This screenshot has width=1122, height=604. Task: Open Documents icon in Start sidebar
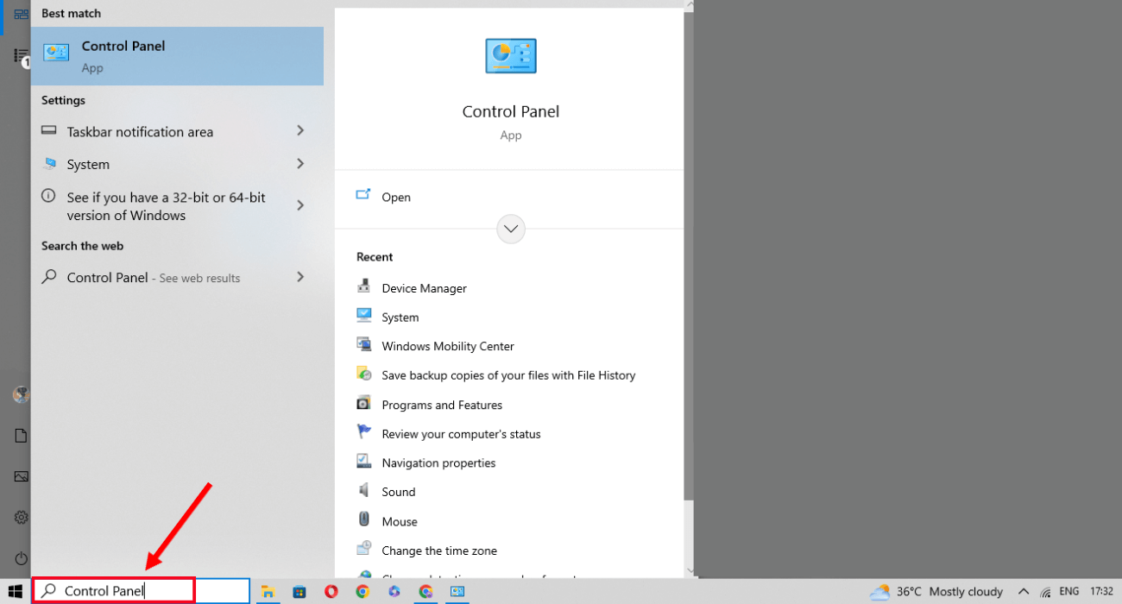tap(21, 436)
